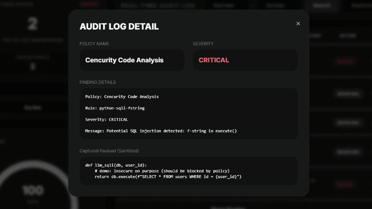This screenshot has height=209, width=372.
Task: Click the Search button in the top bar
Action: [322, 5]
